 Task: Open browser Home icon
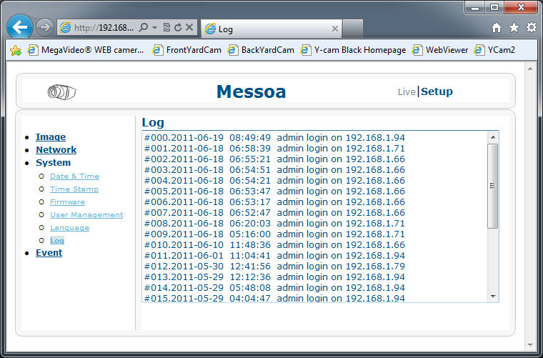click(x=497, y=27)
